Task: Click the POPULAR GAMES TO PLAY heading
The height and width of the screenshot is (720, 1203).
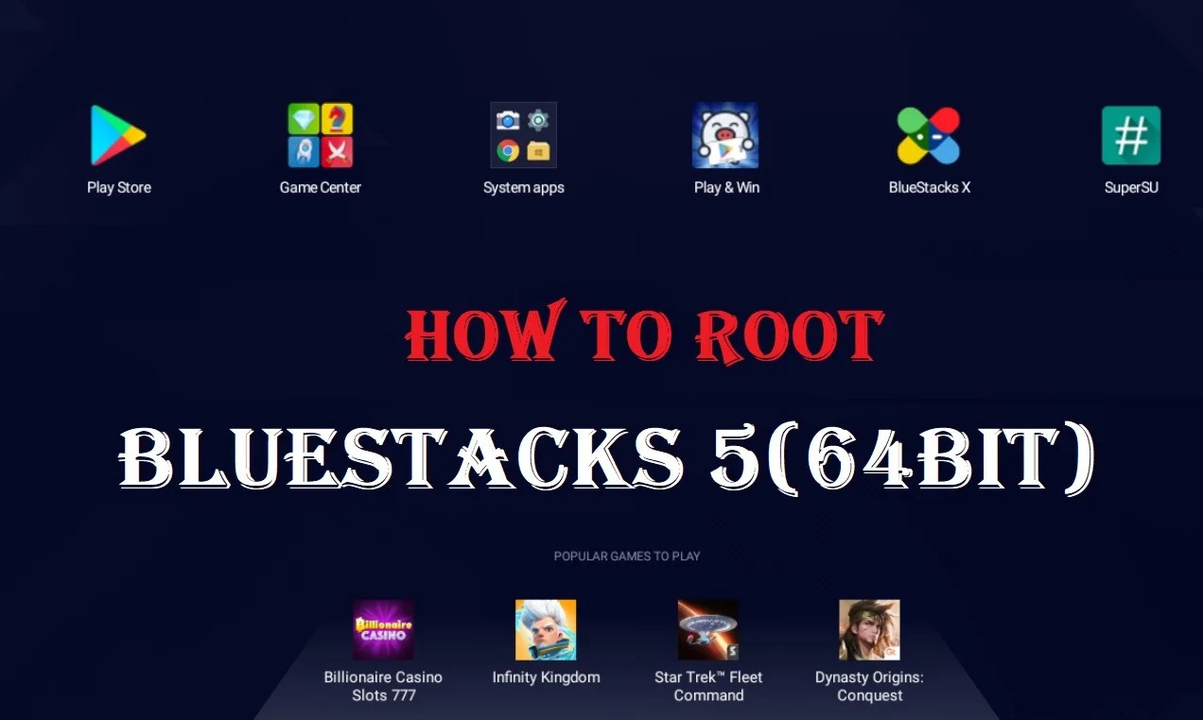Action: click(627, 556)
